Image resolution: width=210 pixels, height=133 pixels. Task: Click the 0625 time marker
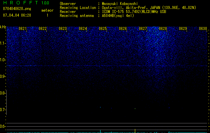103,29
